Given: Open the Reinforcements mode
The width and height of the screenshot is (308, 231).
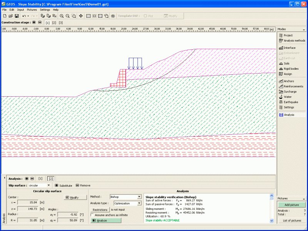Looking at the screenshot, I should tap(292, 86).
